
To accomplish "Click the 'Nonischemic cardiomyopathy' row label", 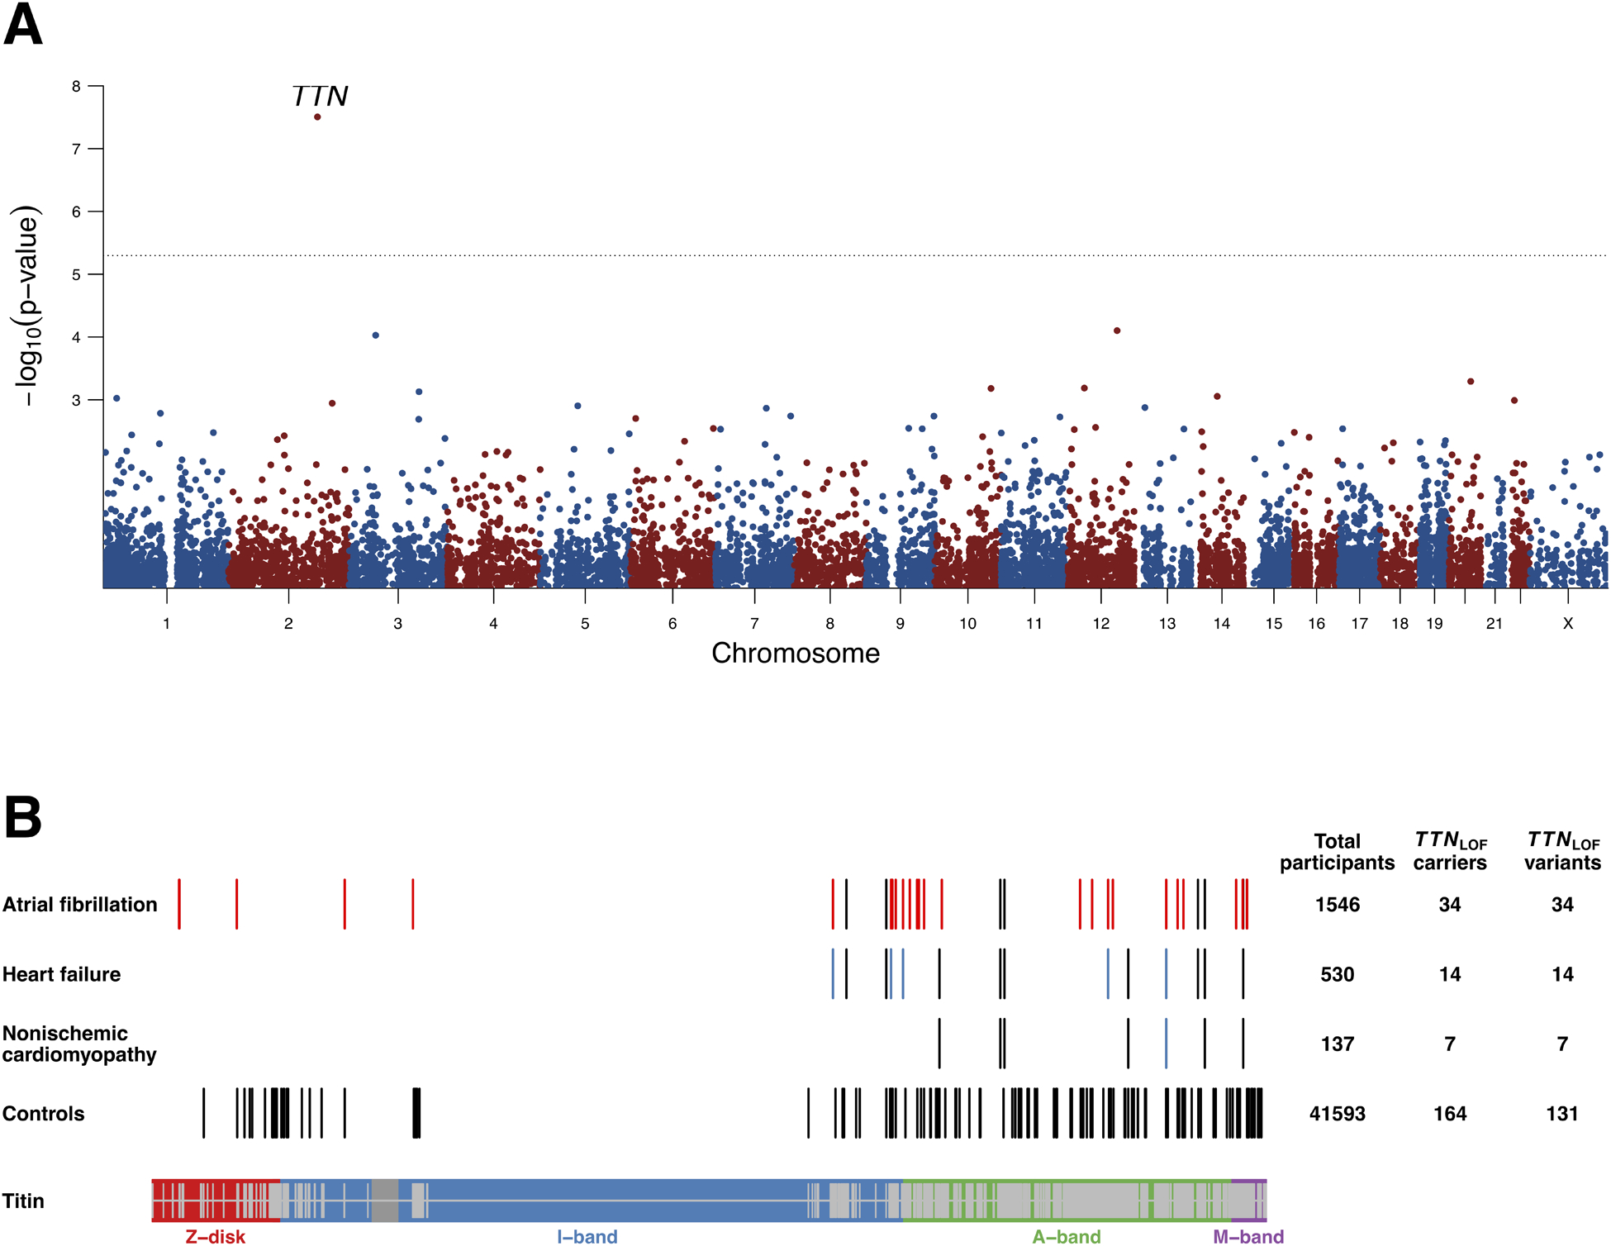I will [79, 1044].
